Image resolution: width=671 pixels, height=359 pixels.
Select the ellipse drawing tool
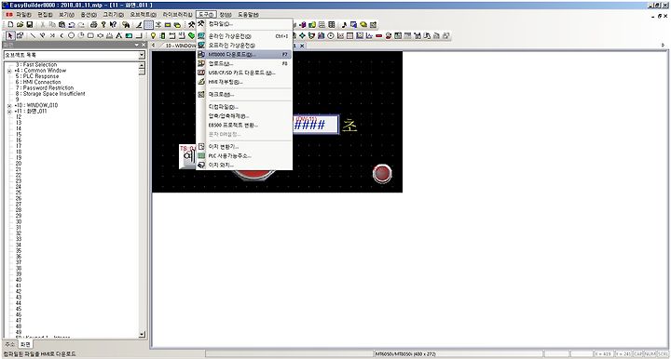(x=72, y=36)
